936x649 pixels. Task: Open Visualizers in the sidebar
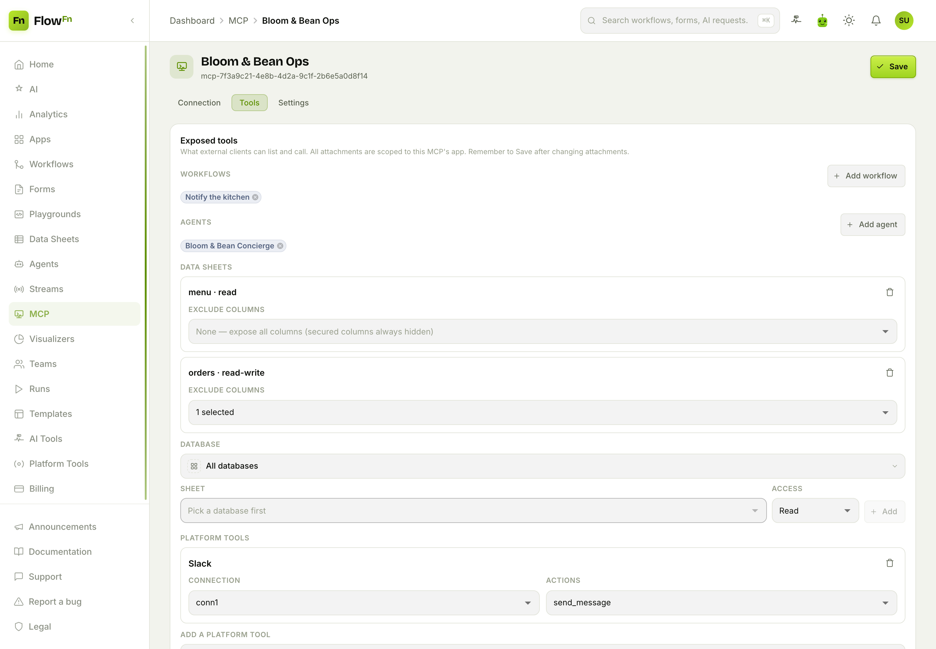pos(74,339)
